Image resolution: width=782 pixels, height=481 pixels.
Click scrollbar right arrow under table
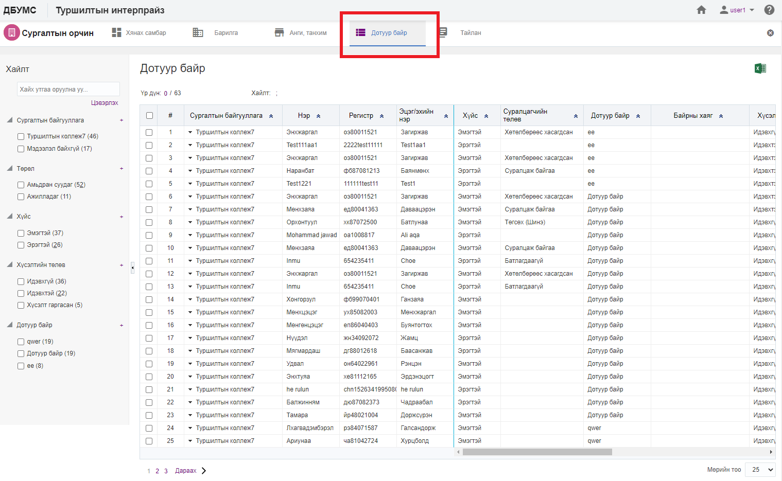click(x=771, y=452)
